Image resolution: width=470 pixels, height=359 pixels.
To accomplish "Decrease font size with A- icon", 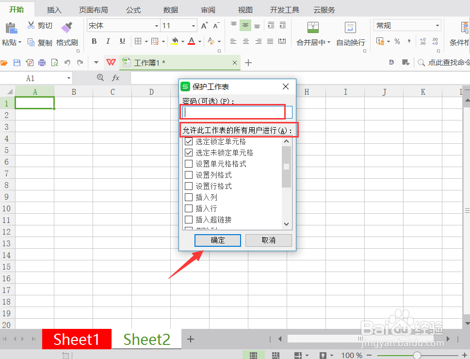I will [x=216, y=26].
